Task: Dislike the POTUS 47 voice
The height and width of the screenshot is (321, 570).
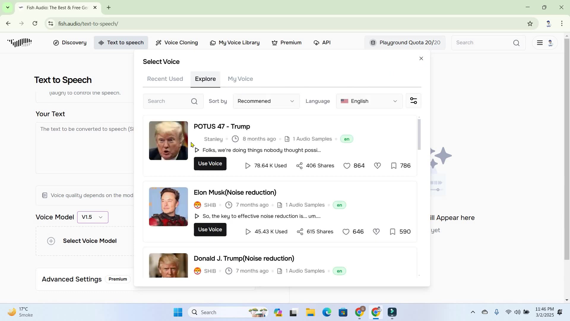Action: (x=377, y=166)
